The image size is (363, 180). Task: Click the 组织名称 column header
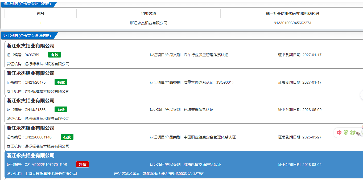[148, 14]
